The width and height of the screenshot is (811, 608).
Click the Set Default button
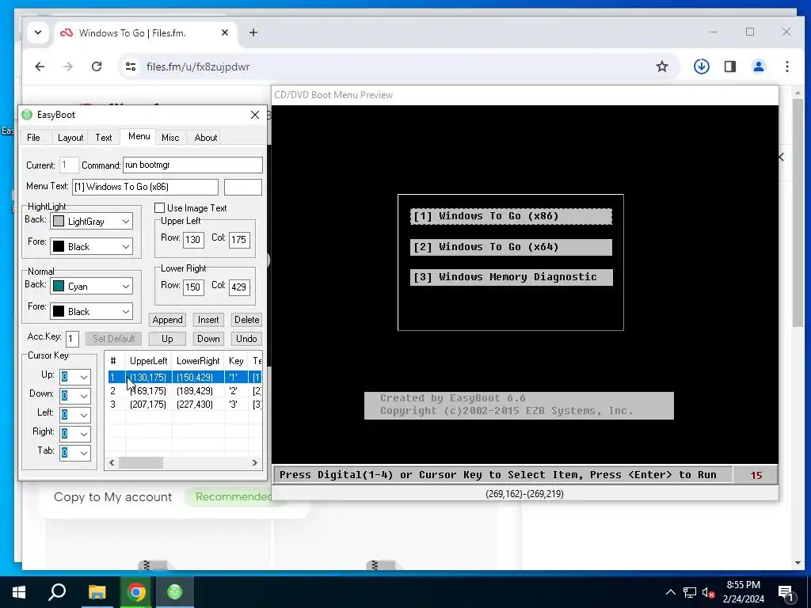(x=113, y=339)
